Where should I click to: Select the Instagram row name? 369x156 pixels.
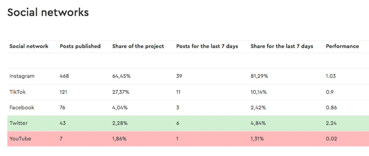pyautogui.click(x=22, y=76)
